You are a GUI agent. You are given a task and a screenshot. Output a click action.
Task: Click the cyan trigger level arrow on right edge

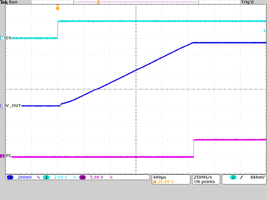coord(264,31)
